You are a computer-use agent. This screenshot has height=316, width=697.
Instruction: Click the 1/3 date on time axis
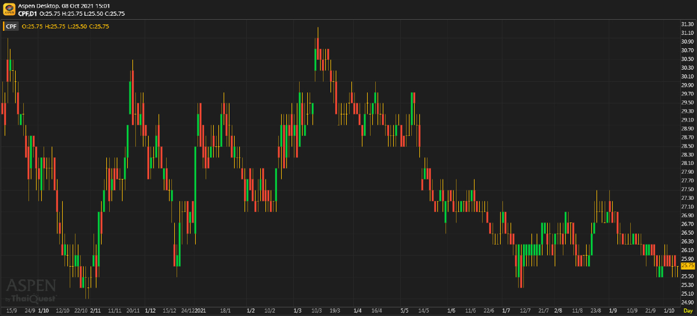click(298, 311)
